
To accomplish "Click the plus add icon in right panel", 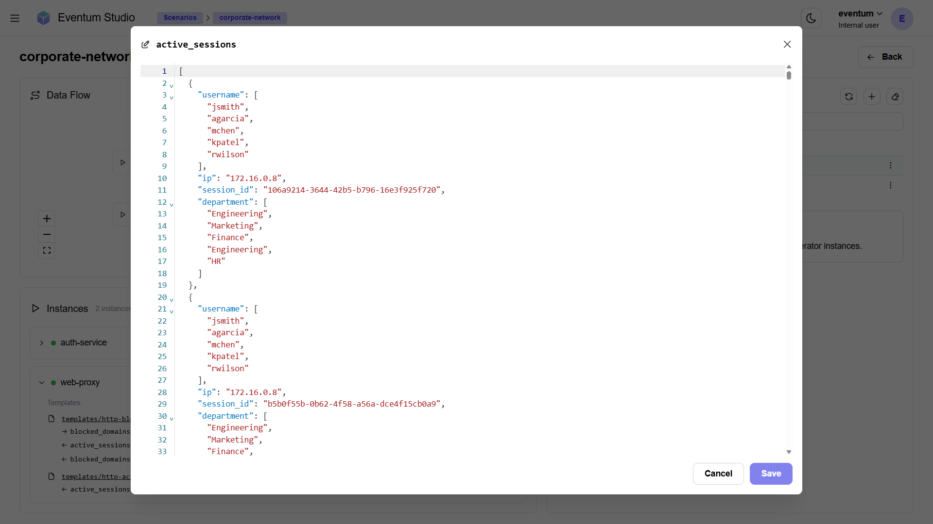I will click(872, 97).
